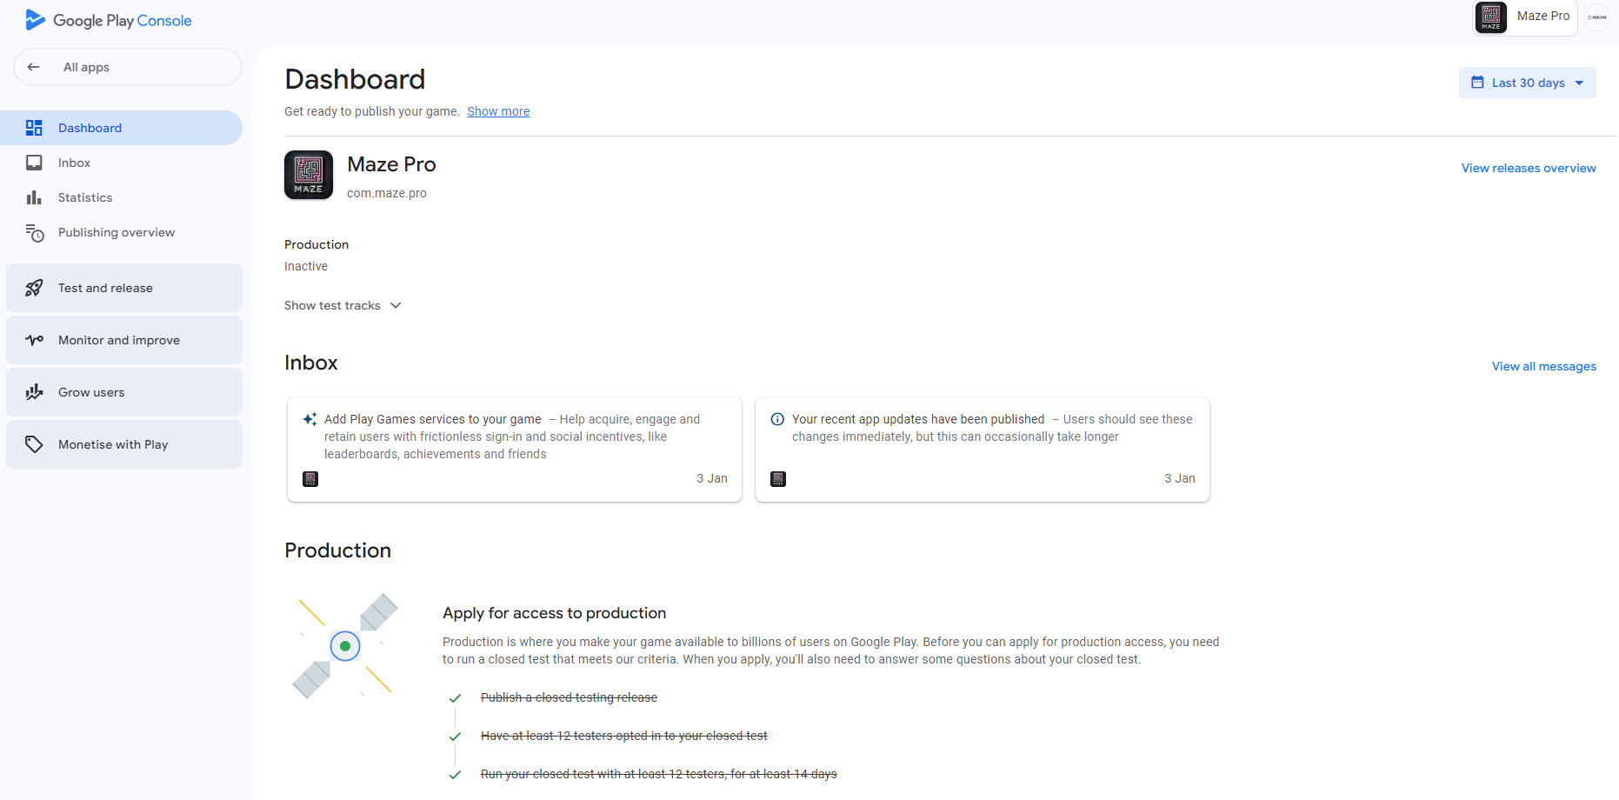The width and height of the screenshot is (1619, 800).
Task: Open the Maze Pro app switcher at top right
Action: tap(1525, 17)
